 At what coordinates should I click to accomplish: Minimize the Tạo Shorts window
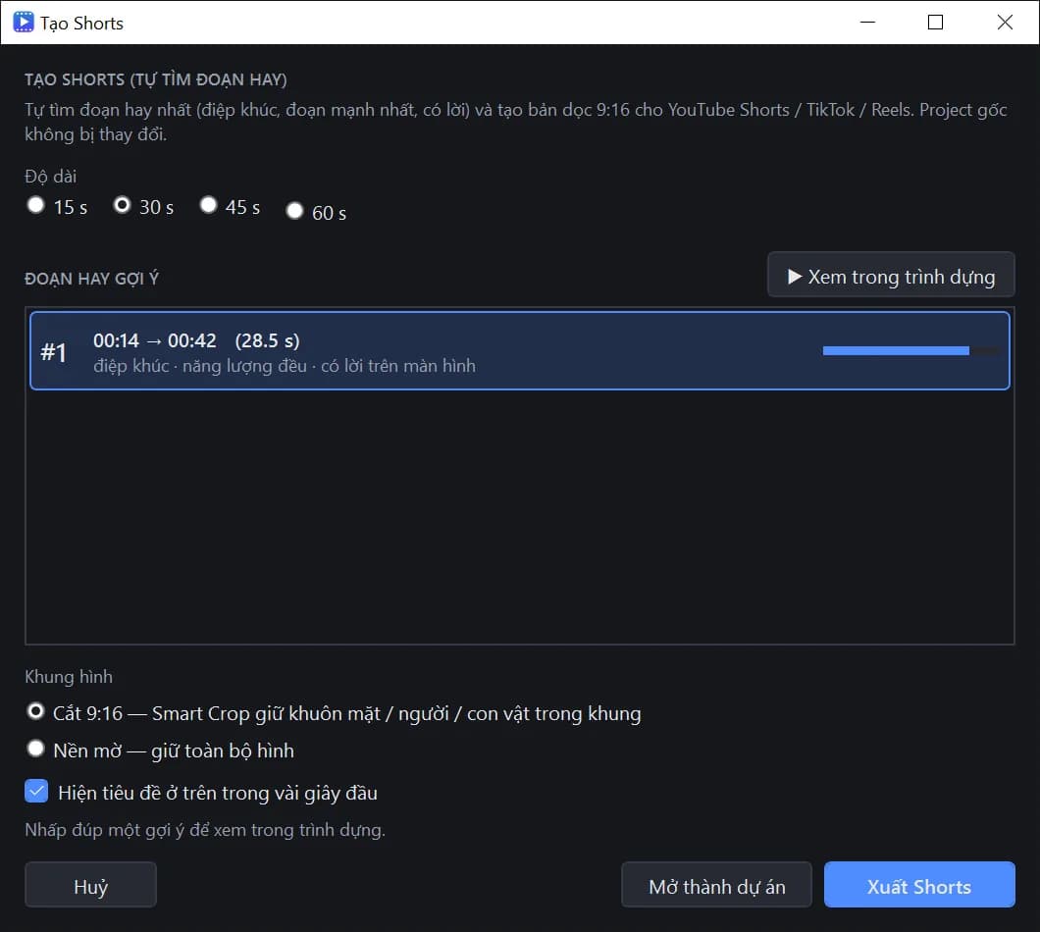tap(867, 22)
